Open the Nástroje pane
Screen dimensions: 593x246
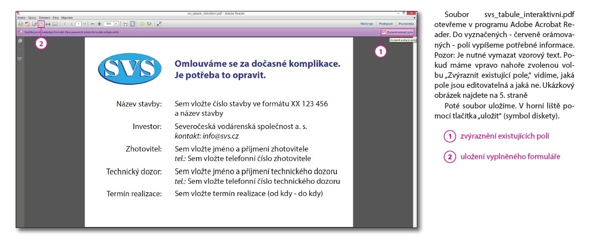pyautogui.click(x=367, y=24)
